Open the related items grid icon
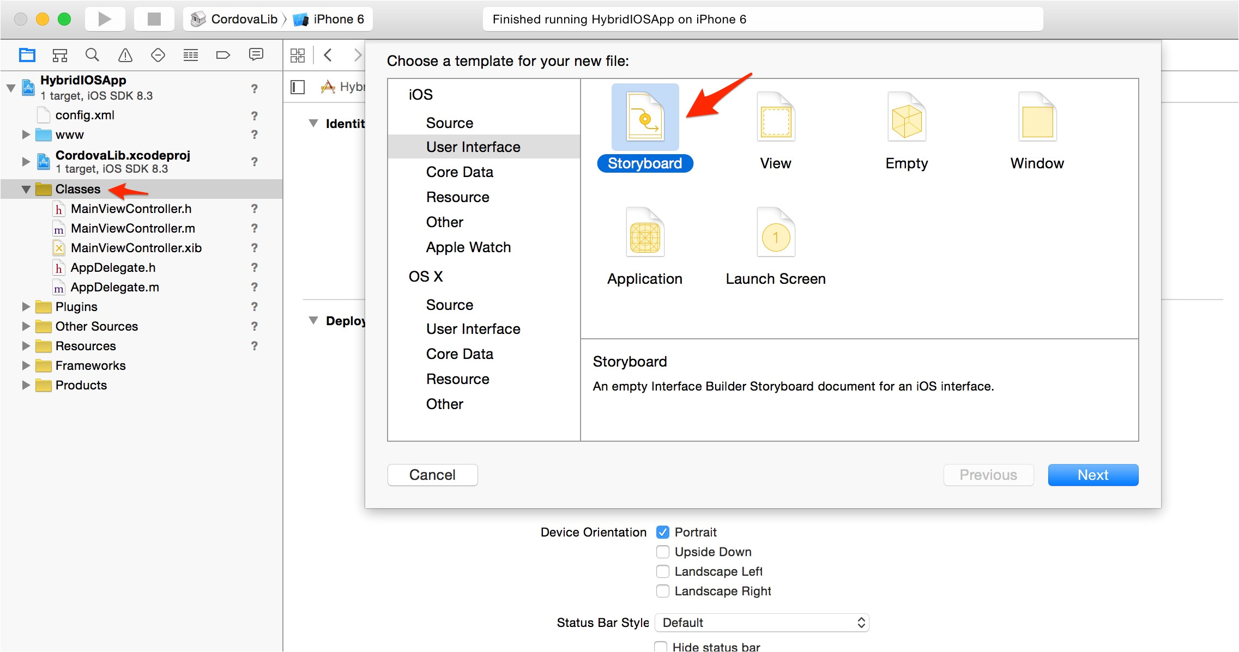The image size is (1239, 652). pyautogui.click(x=298, y=55)
